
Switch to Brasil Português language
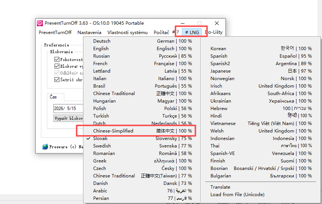click(x=142, y=86)
